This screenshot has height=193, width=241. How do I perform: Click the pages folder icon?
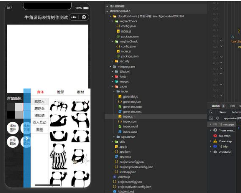coord(116,87)
